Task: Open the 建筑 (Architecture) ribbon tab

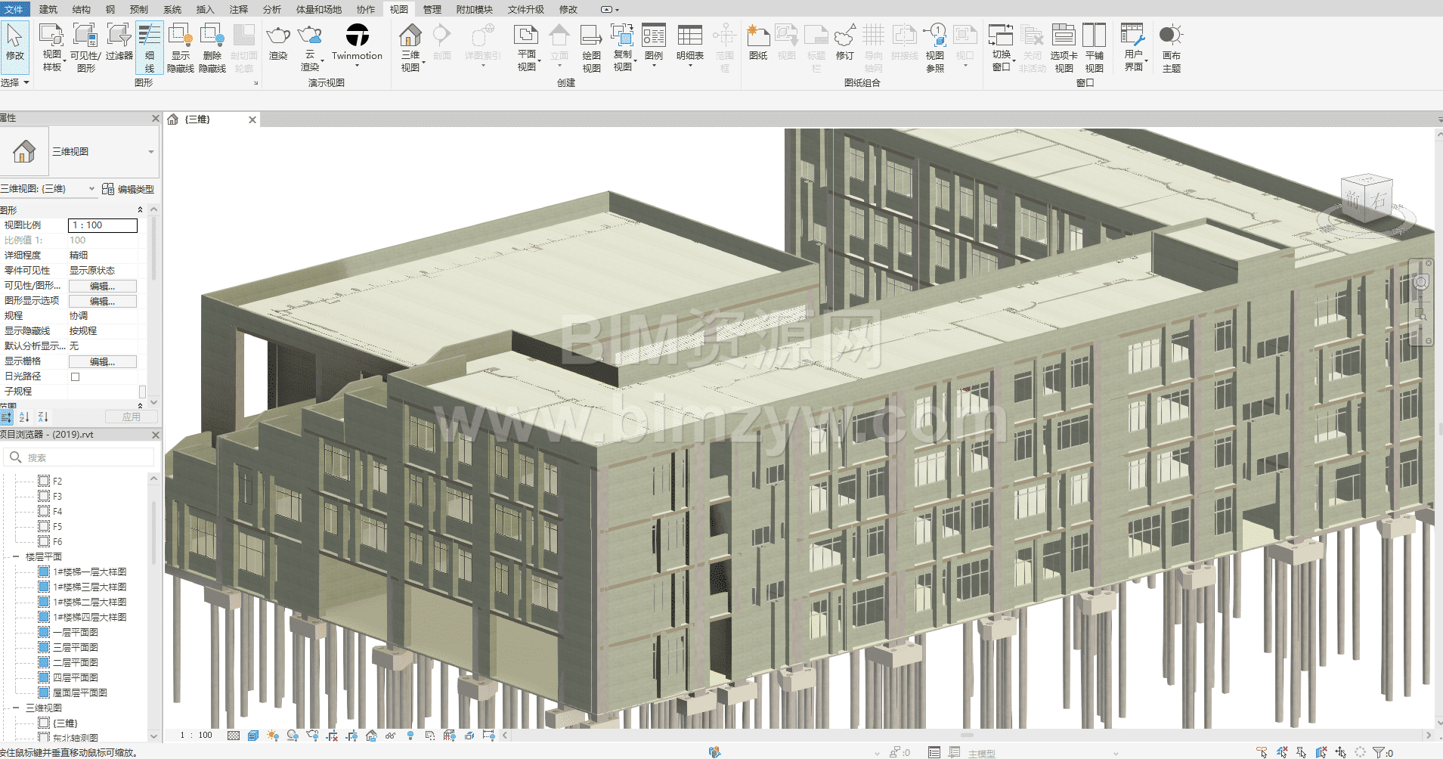Action: pyautogui.click(x=48, y=9)
